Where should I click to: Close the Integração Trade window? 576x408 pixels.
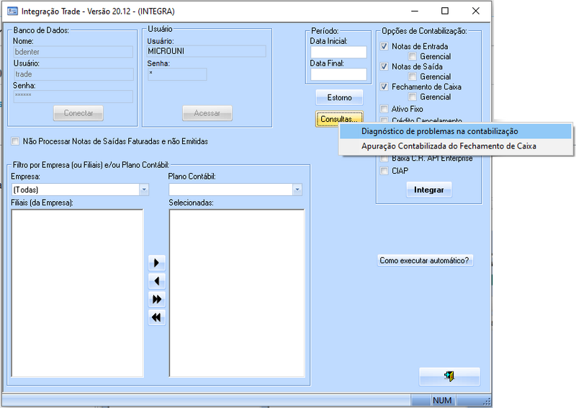(476, 11)
